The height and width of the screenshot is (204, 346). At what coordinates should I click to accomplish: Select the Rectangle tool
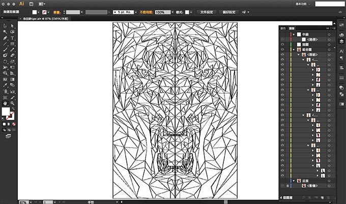tap(12, 44)
